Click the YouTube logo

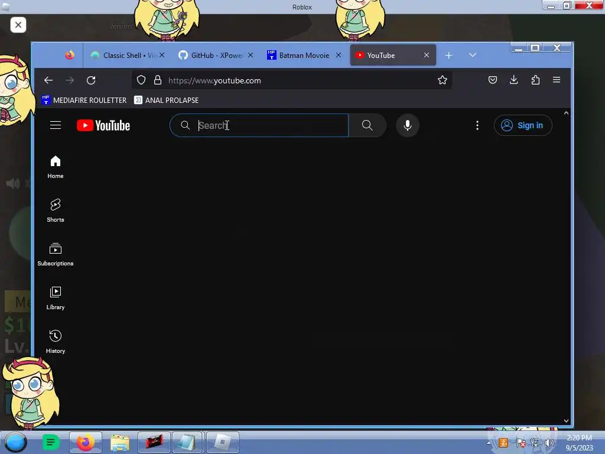click(x=103, y=125)
